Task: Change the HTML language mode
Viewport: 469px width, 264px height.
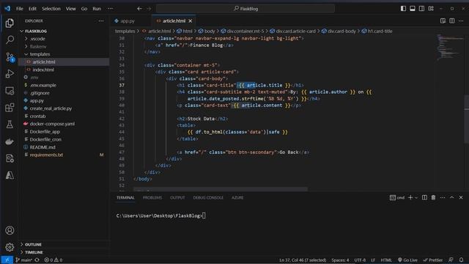Action: click(x=386, y=260)
